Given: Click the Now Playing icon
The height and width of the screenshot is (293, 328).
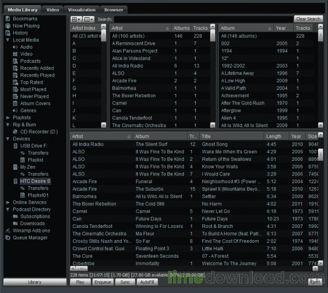Looking at the screenshot, I should tap(8, 26).
